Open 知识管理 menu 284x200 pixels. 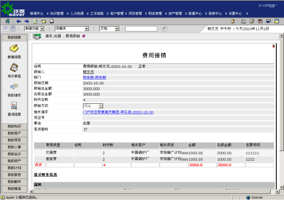[57, 13]
